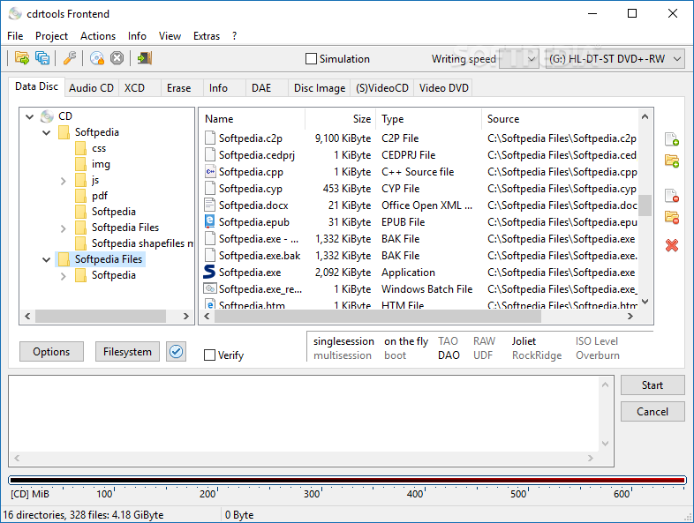Viewport: 694px width, 523px height.
Task: Open the (G:) HL-DT-ST DVD+-RW drive dropdown
Action: coord(615,59)
